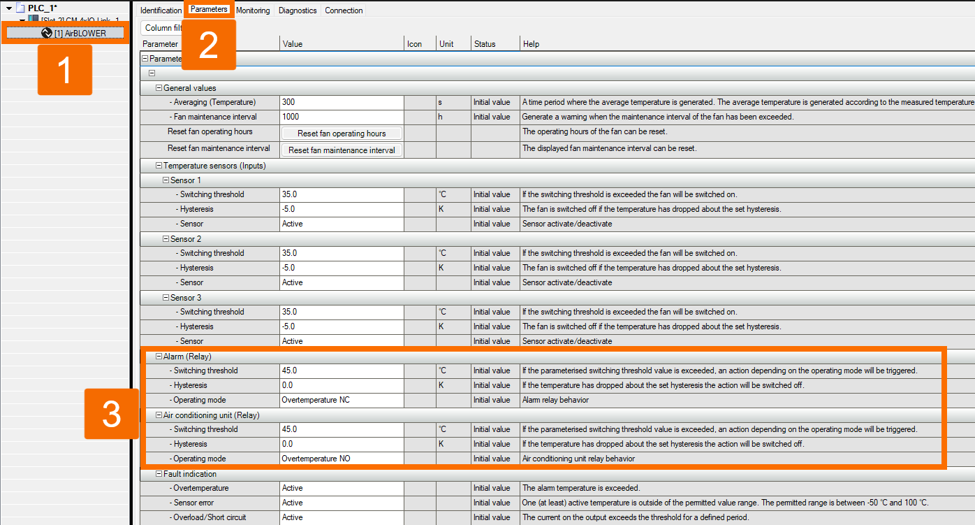Image resolution: width=975 pixels, height=525 pixels.
Task: Collapse the Sensor 2 group
Action: point(166,239)
